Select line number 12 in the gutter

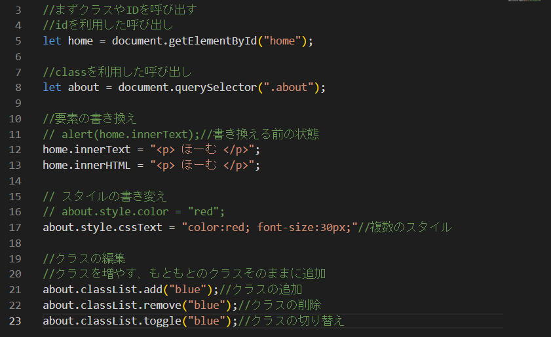click(15, 150)
